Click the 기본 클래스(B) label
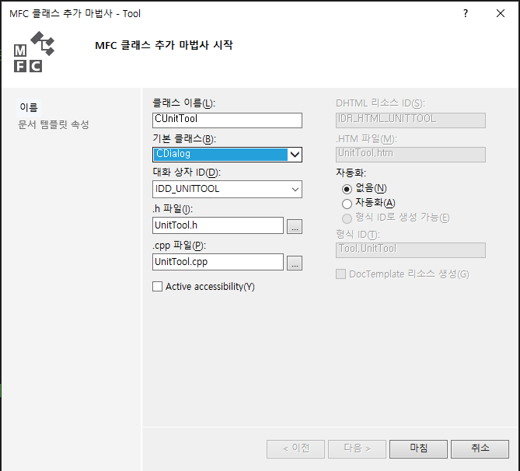This screenshot has height=471, width=520. pyautogui.click(x=184, y=138)
